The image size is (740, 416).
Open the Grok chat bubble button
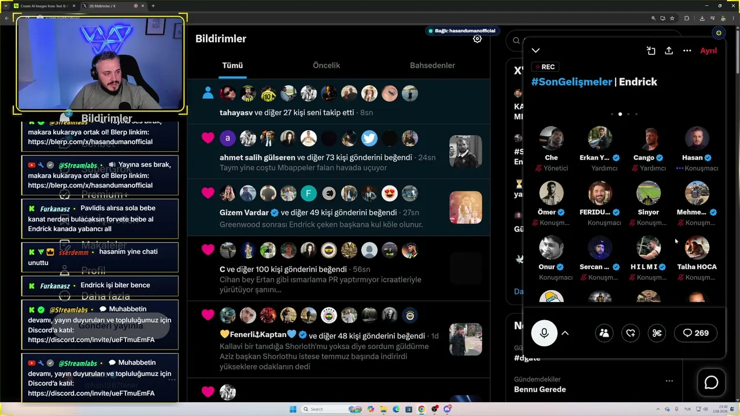(711, 382)
